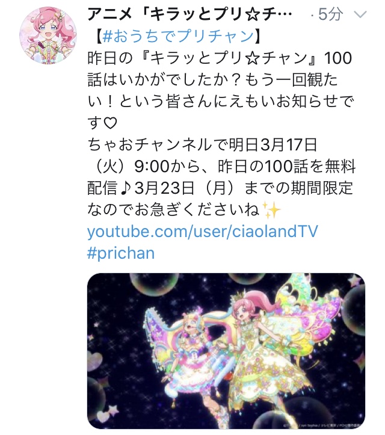
Task: Tap the star symbol in the title キラッとプリ☆チャン
Action: (252, 58)
